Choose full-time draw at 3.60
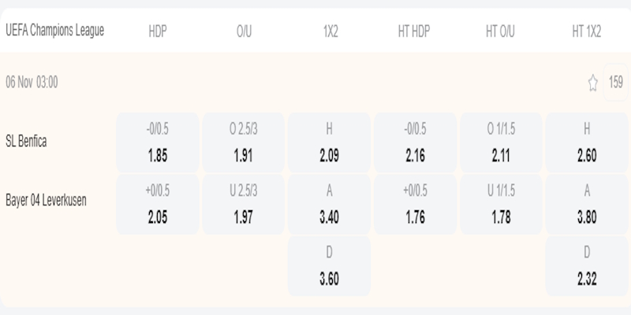 point(330,266)
